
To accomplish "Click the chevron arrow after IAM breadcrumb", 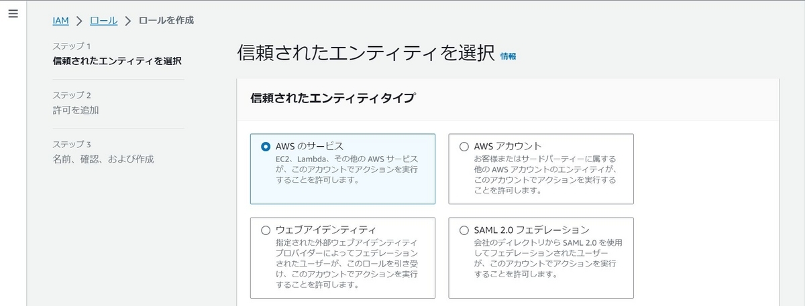I will pos(79,21).
